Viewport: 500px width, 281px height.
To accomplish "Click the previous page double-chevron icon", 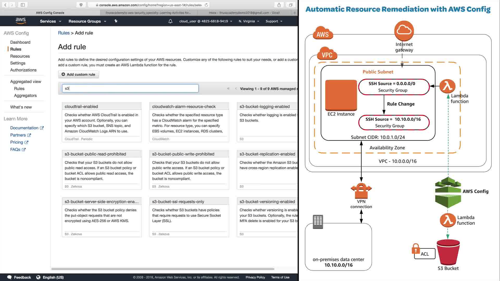I will point(228,88).
